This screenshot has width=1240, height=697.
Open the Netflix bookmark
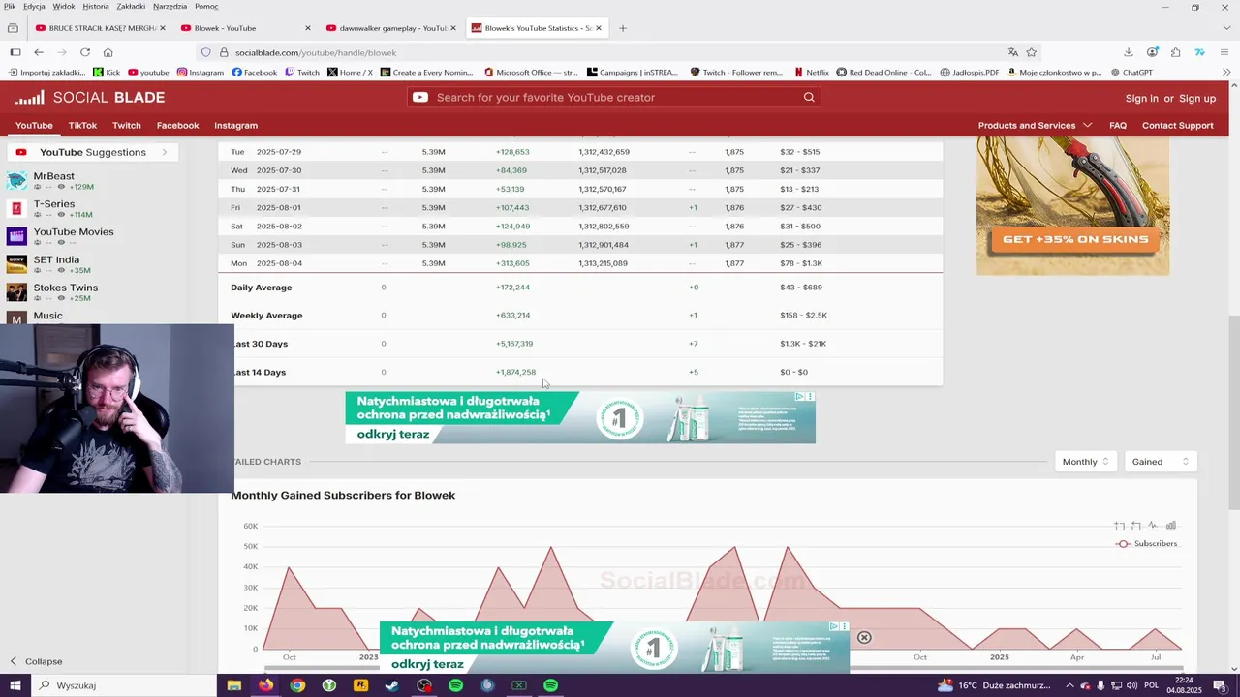(x=811, y=73)
